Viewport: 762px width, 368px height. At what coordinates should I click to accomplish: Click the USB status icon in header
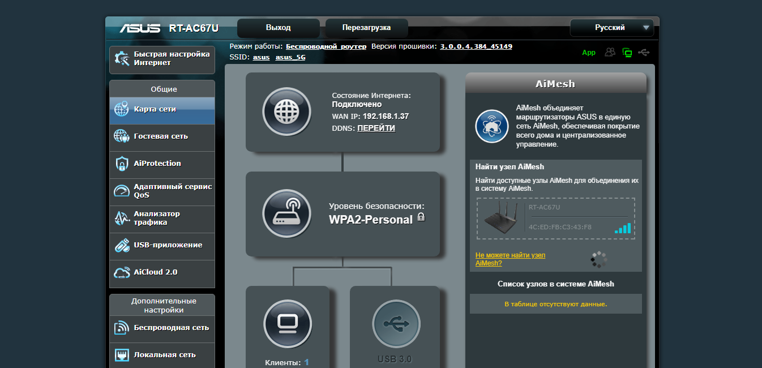(644, 52)
